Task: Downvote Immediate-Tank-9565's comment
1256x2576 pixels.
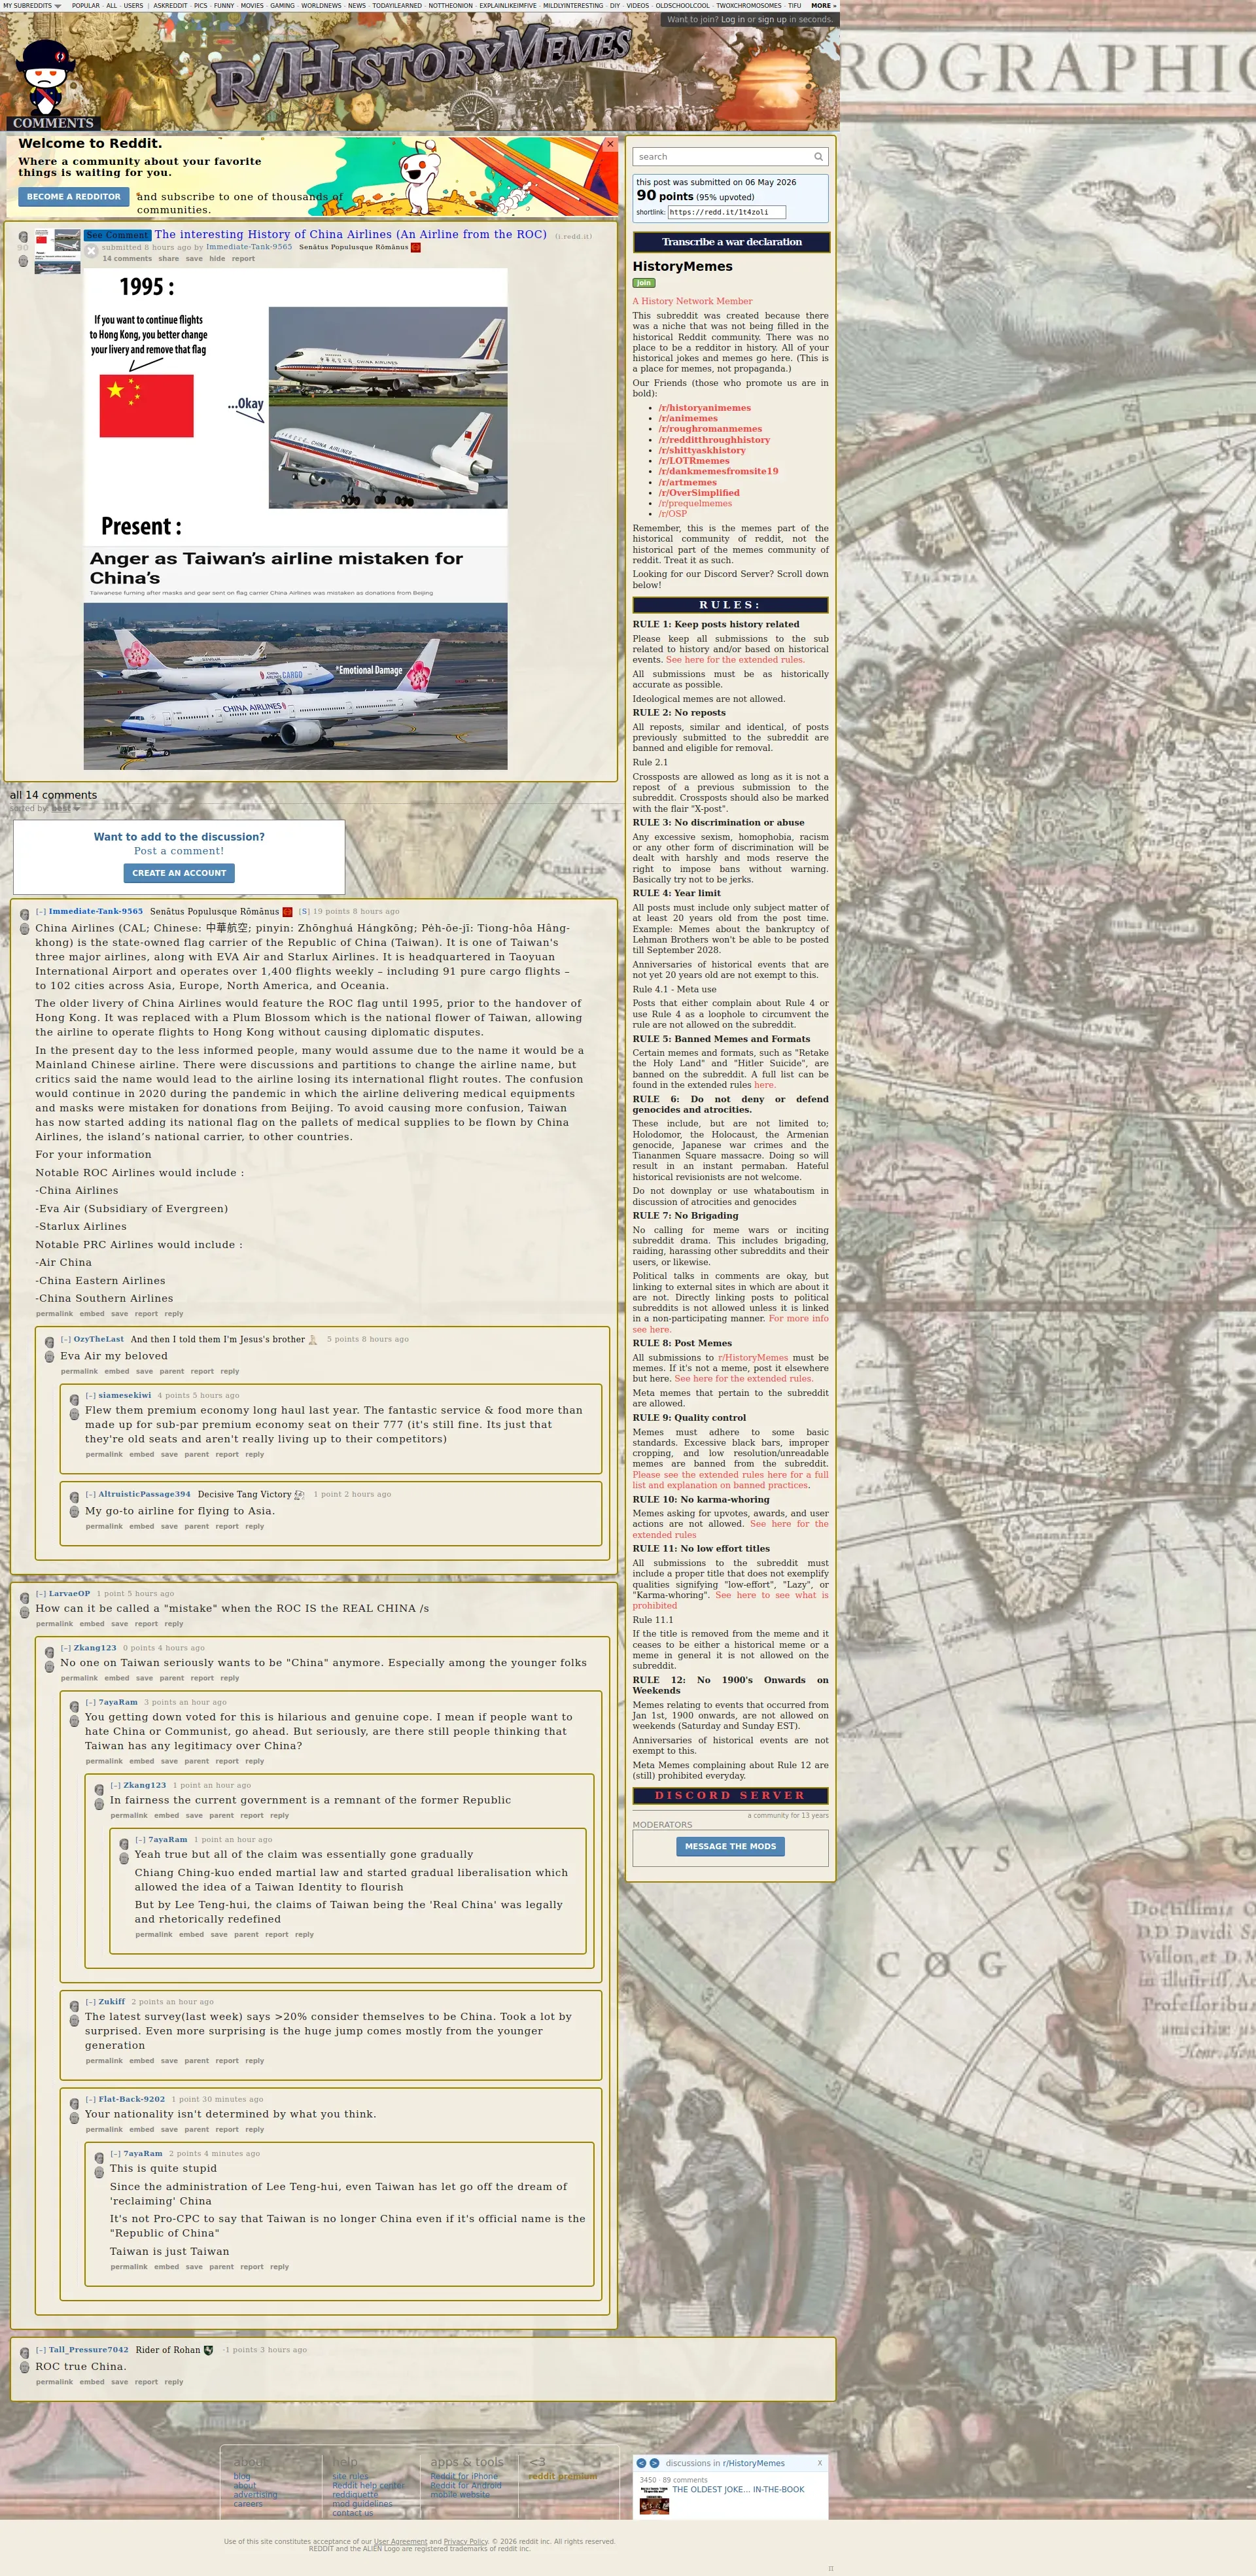Action: click(x=25, y=929)
